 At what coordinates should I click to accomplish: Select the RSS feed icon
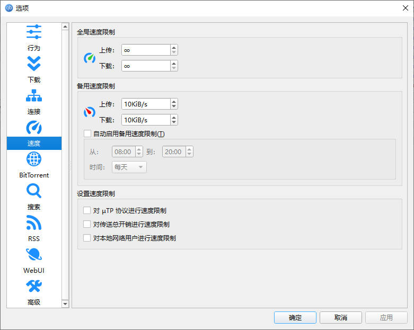point(34,223)
